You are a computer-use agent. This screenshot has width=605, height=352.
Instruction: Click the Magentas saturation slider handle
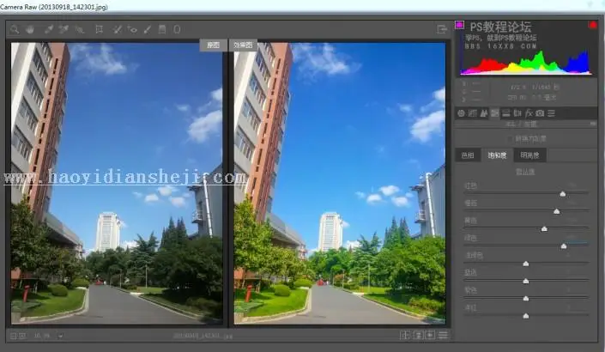tap(525, 316)
